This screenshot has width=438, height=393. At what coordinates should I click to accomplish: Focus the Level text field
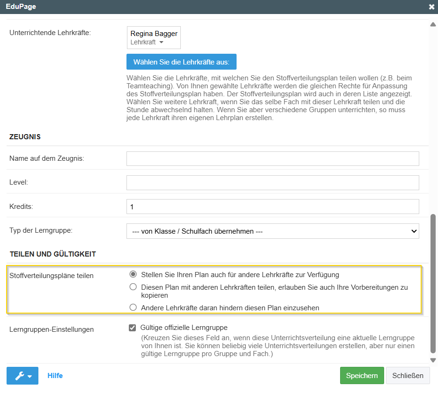click(x=273, y=182)
